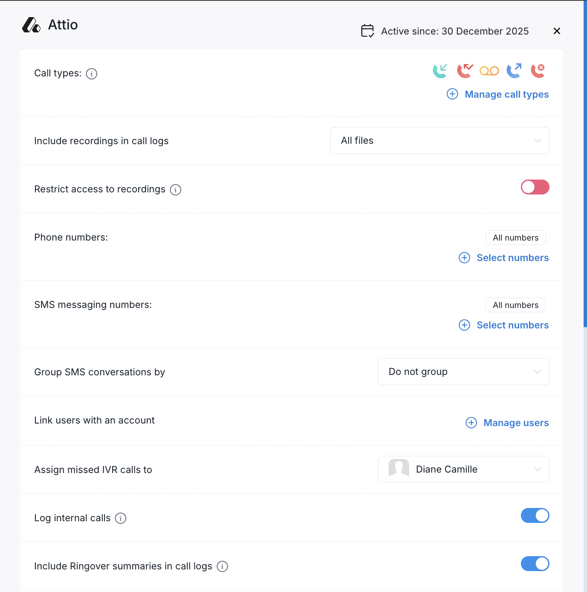Image resolution: width=587 pixels, height=592 pixels.
Task: Disable the Log internal calls toggle
Action: point(535,516)
